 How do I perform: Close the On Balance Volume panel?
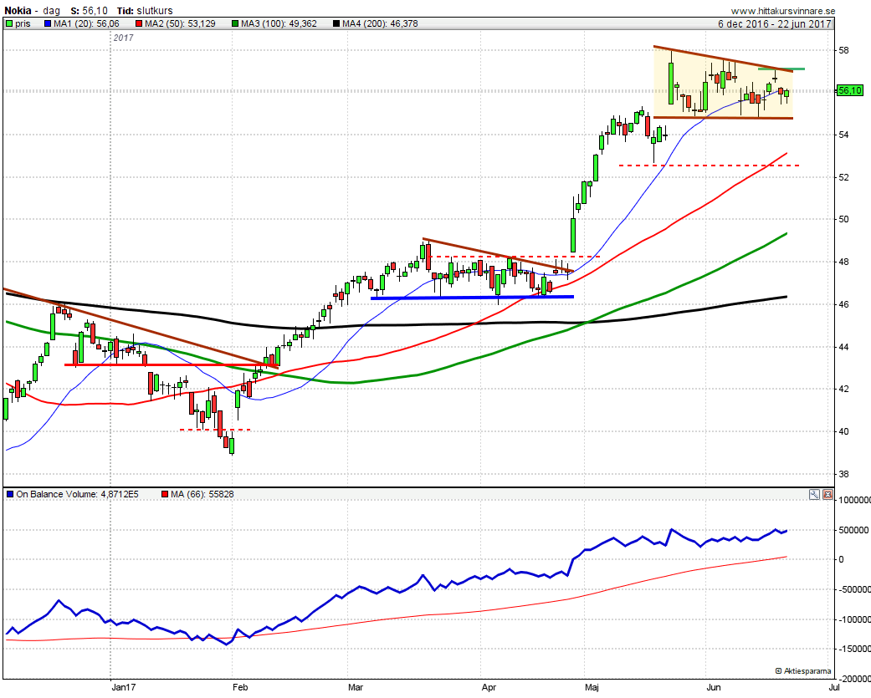(827, 494)
